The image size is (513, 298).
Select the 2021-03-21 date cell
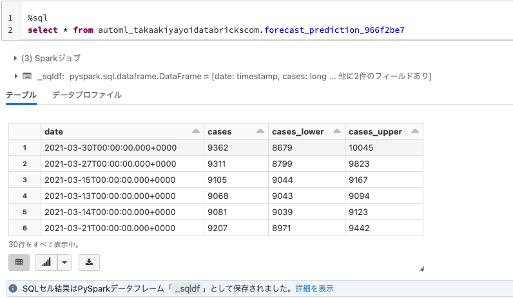tap(122, 228)
